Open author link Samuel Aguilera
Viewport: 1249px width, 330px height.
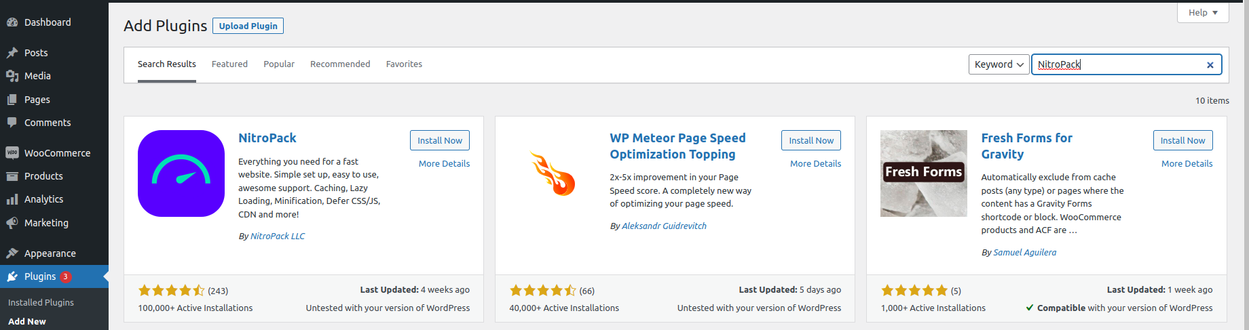tap(1024, 253)
